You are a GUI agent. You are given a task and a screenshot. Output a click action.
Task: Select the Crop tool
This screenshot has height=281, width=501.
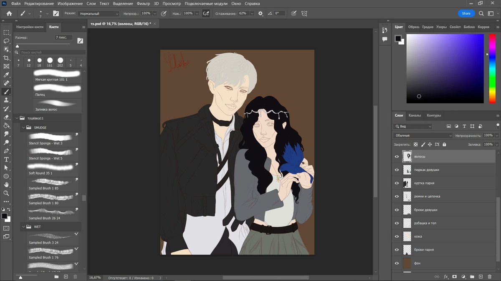tap(6, 58)
